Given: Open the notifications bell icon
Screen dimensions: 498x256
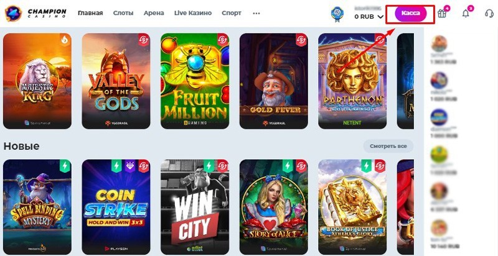Looking at the screenshot, I should click(x=466, y=14).
